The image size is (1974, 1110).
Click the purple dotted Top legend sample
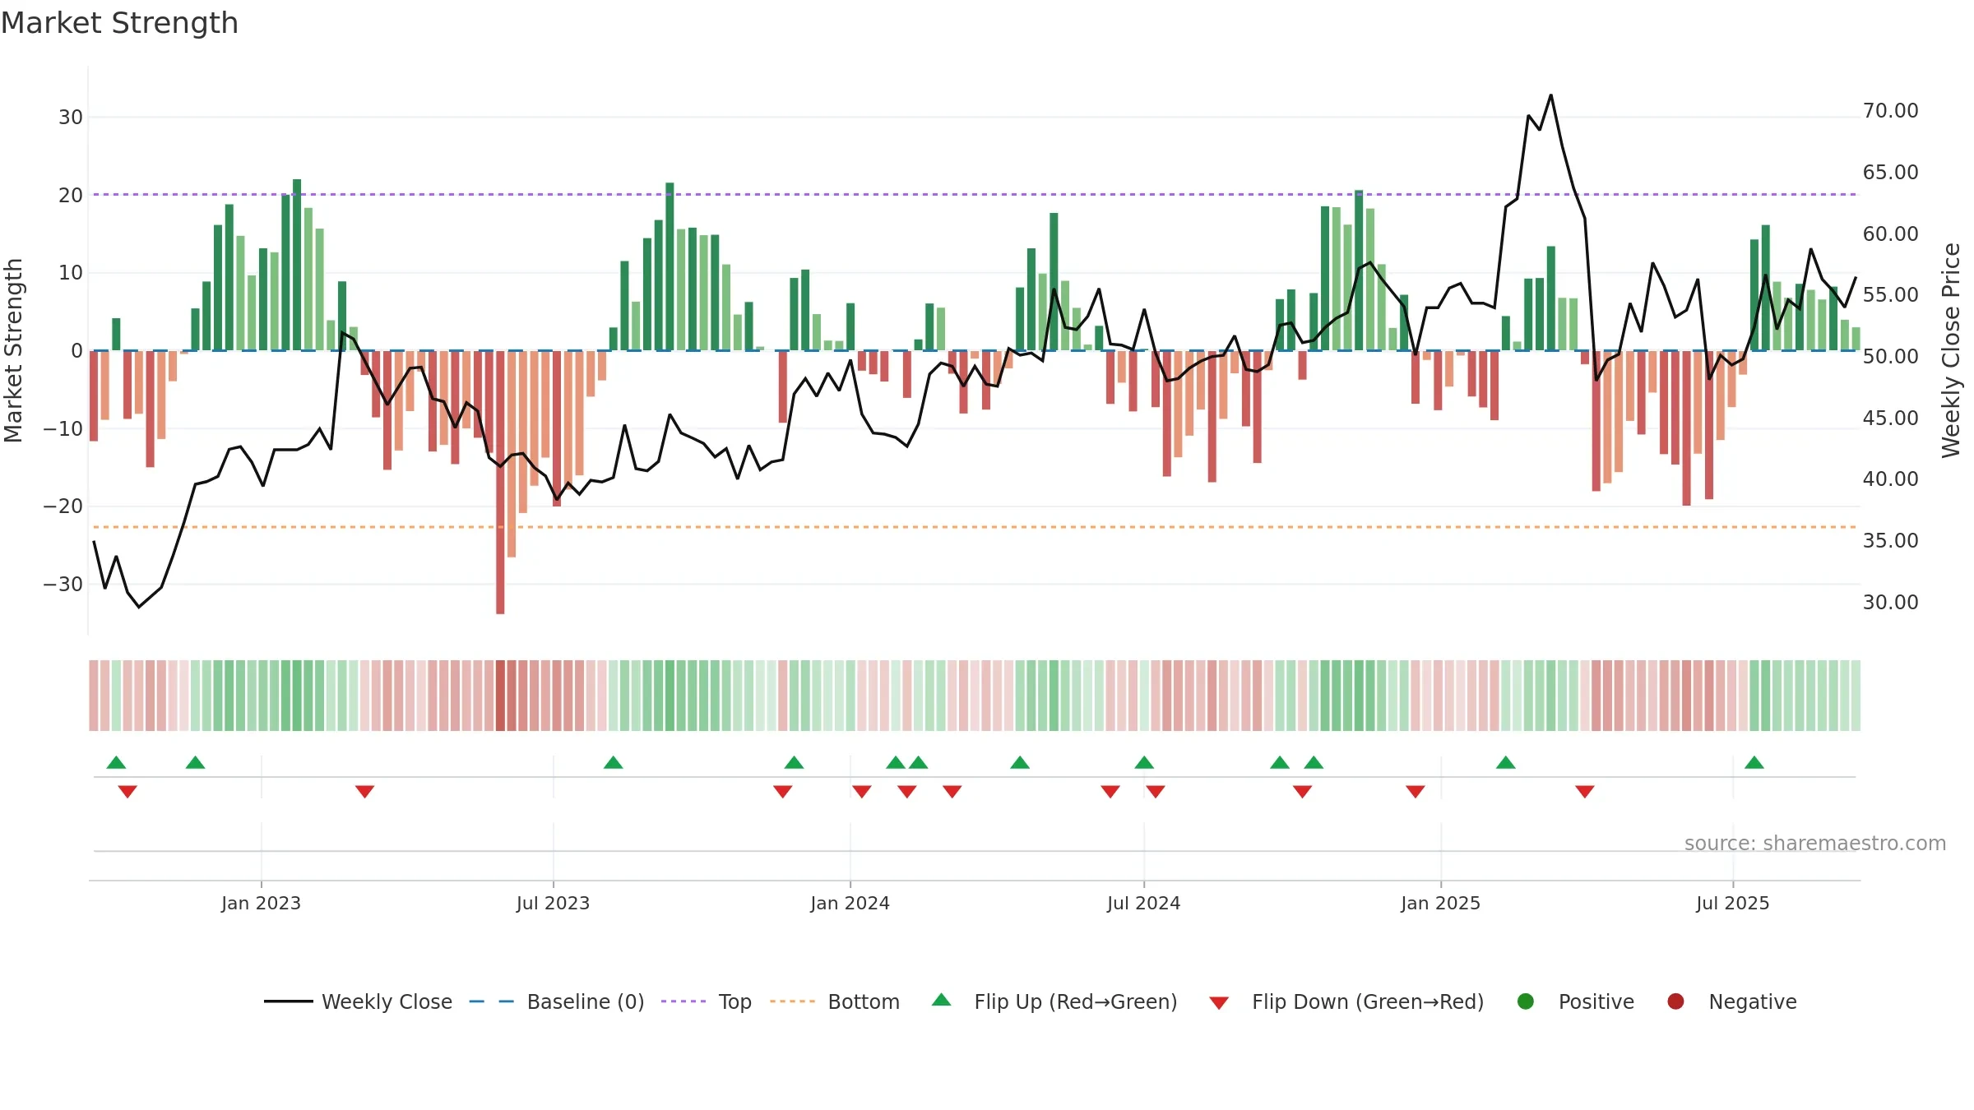click(683, 1001)
